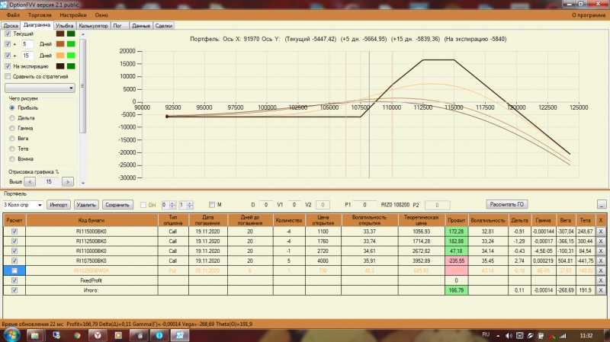Pick the +15 days light orange swatch
The image size is (610, 342).
coord(60,55)
